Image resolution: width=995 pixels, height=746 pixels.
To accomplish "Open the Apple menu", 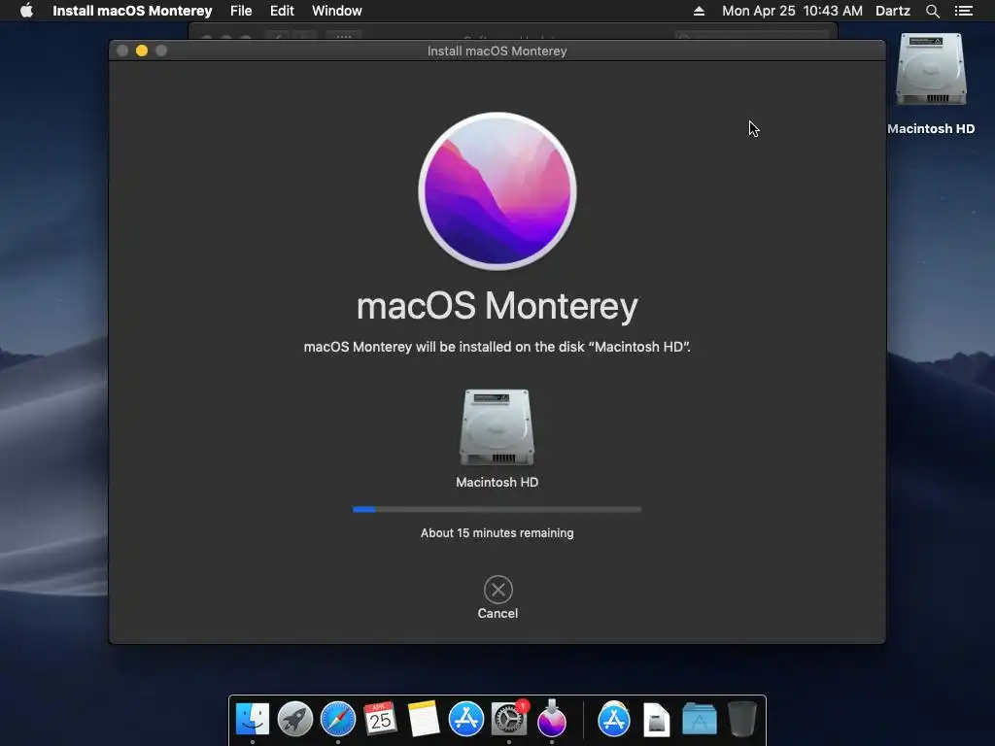I will 26,11.
